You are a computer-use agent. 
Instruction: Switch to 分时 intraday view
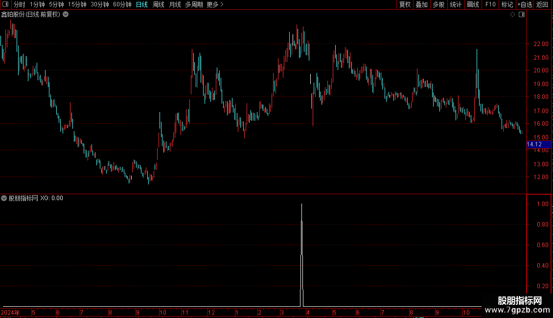pyautogui.click(x=20, y=4)
